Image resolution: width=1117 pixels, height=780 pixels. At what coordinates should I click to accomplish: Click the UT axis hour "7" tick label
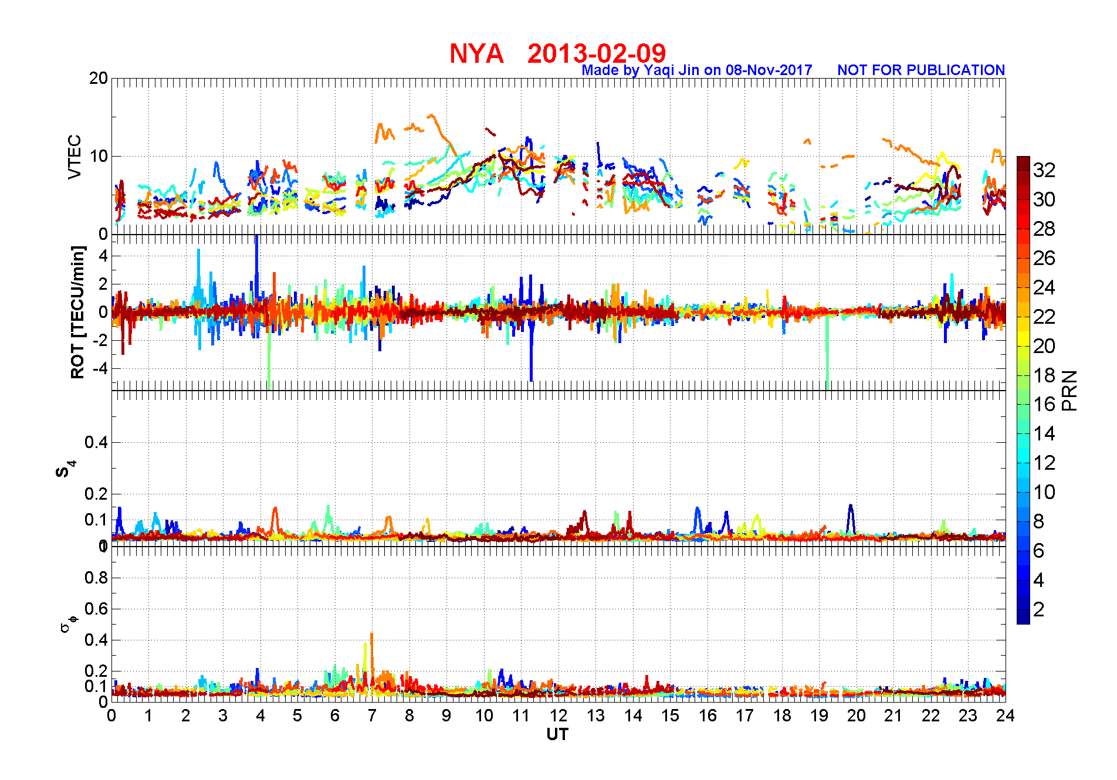pos(372,715)
